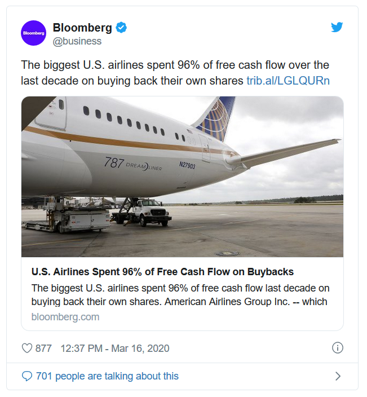Click the white truck in the photo
Image resolution: width=367 pixels, height=397 pixels.
point(152,212)
